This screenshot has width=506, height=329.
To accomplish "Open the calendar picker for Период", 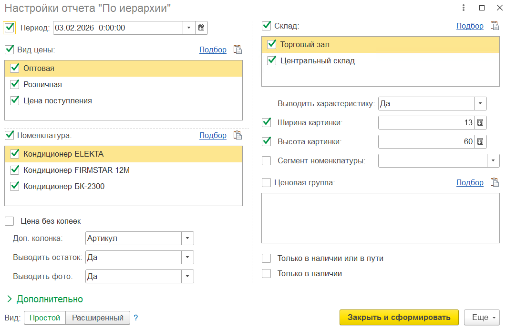I will [x=201, y=28].
